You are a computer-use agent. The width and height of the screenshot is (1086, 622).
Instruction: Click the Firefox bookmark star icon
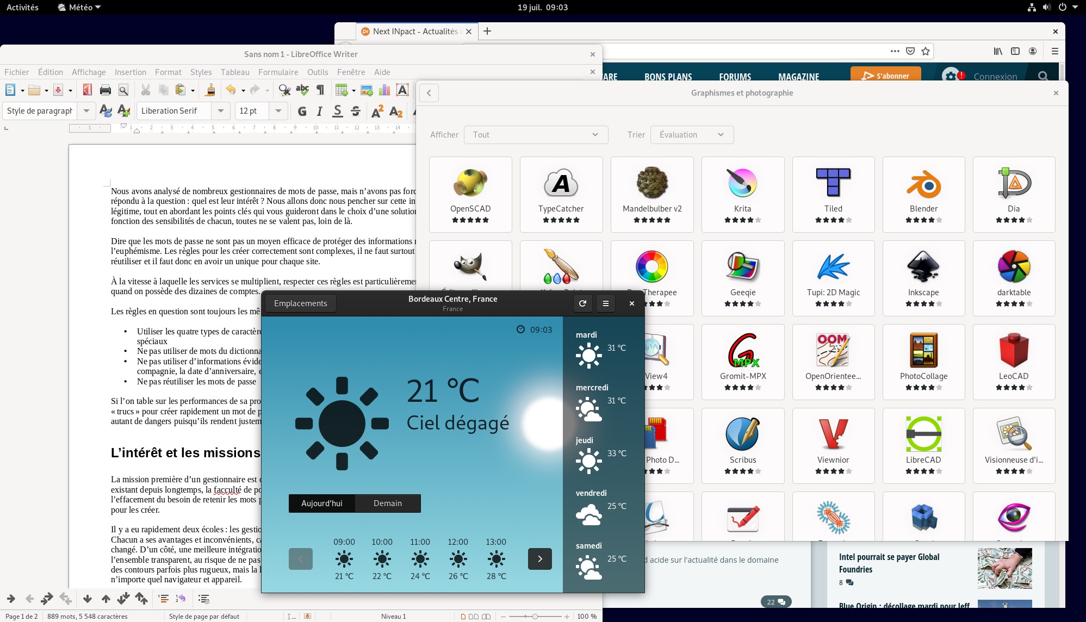pos(926,51)
